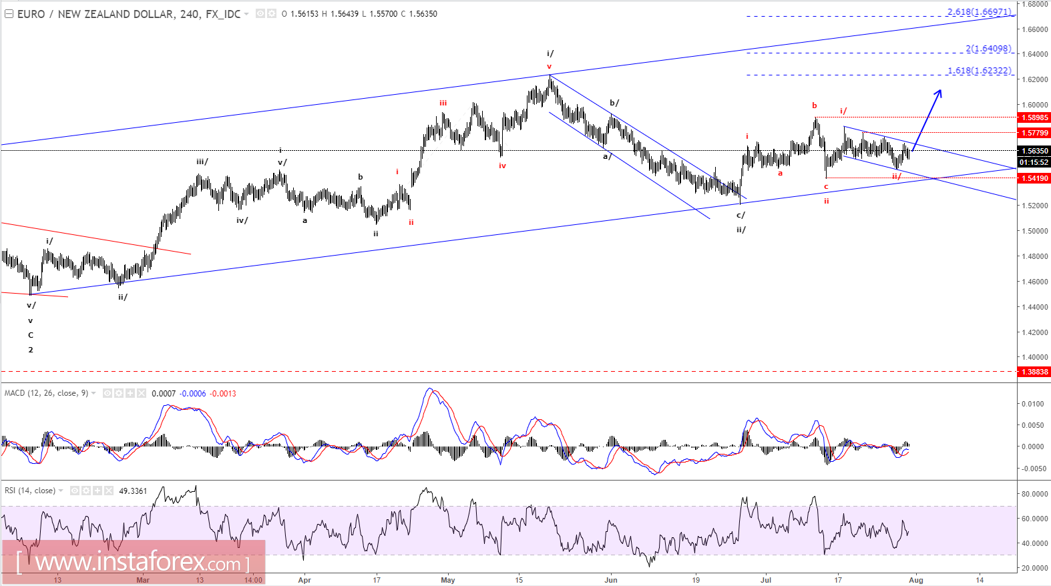Click the open price value 1.56153
This screenshot has height=586, width=1051.
(x=304, y=14)
